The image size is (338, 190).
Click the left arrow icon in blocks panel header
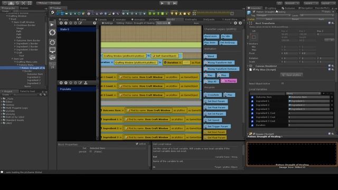[236, 23]
